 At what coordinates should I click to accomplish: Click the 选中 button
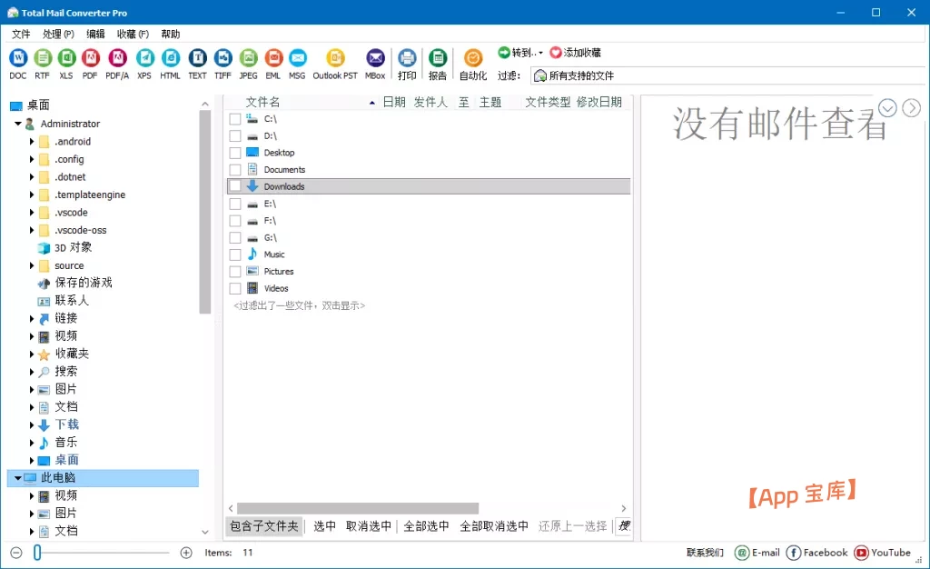click(324, 526)
